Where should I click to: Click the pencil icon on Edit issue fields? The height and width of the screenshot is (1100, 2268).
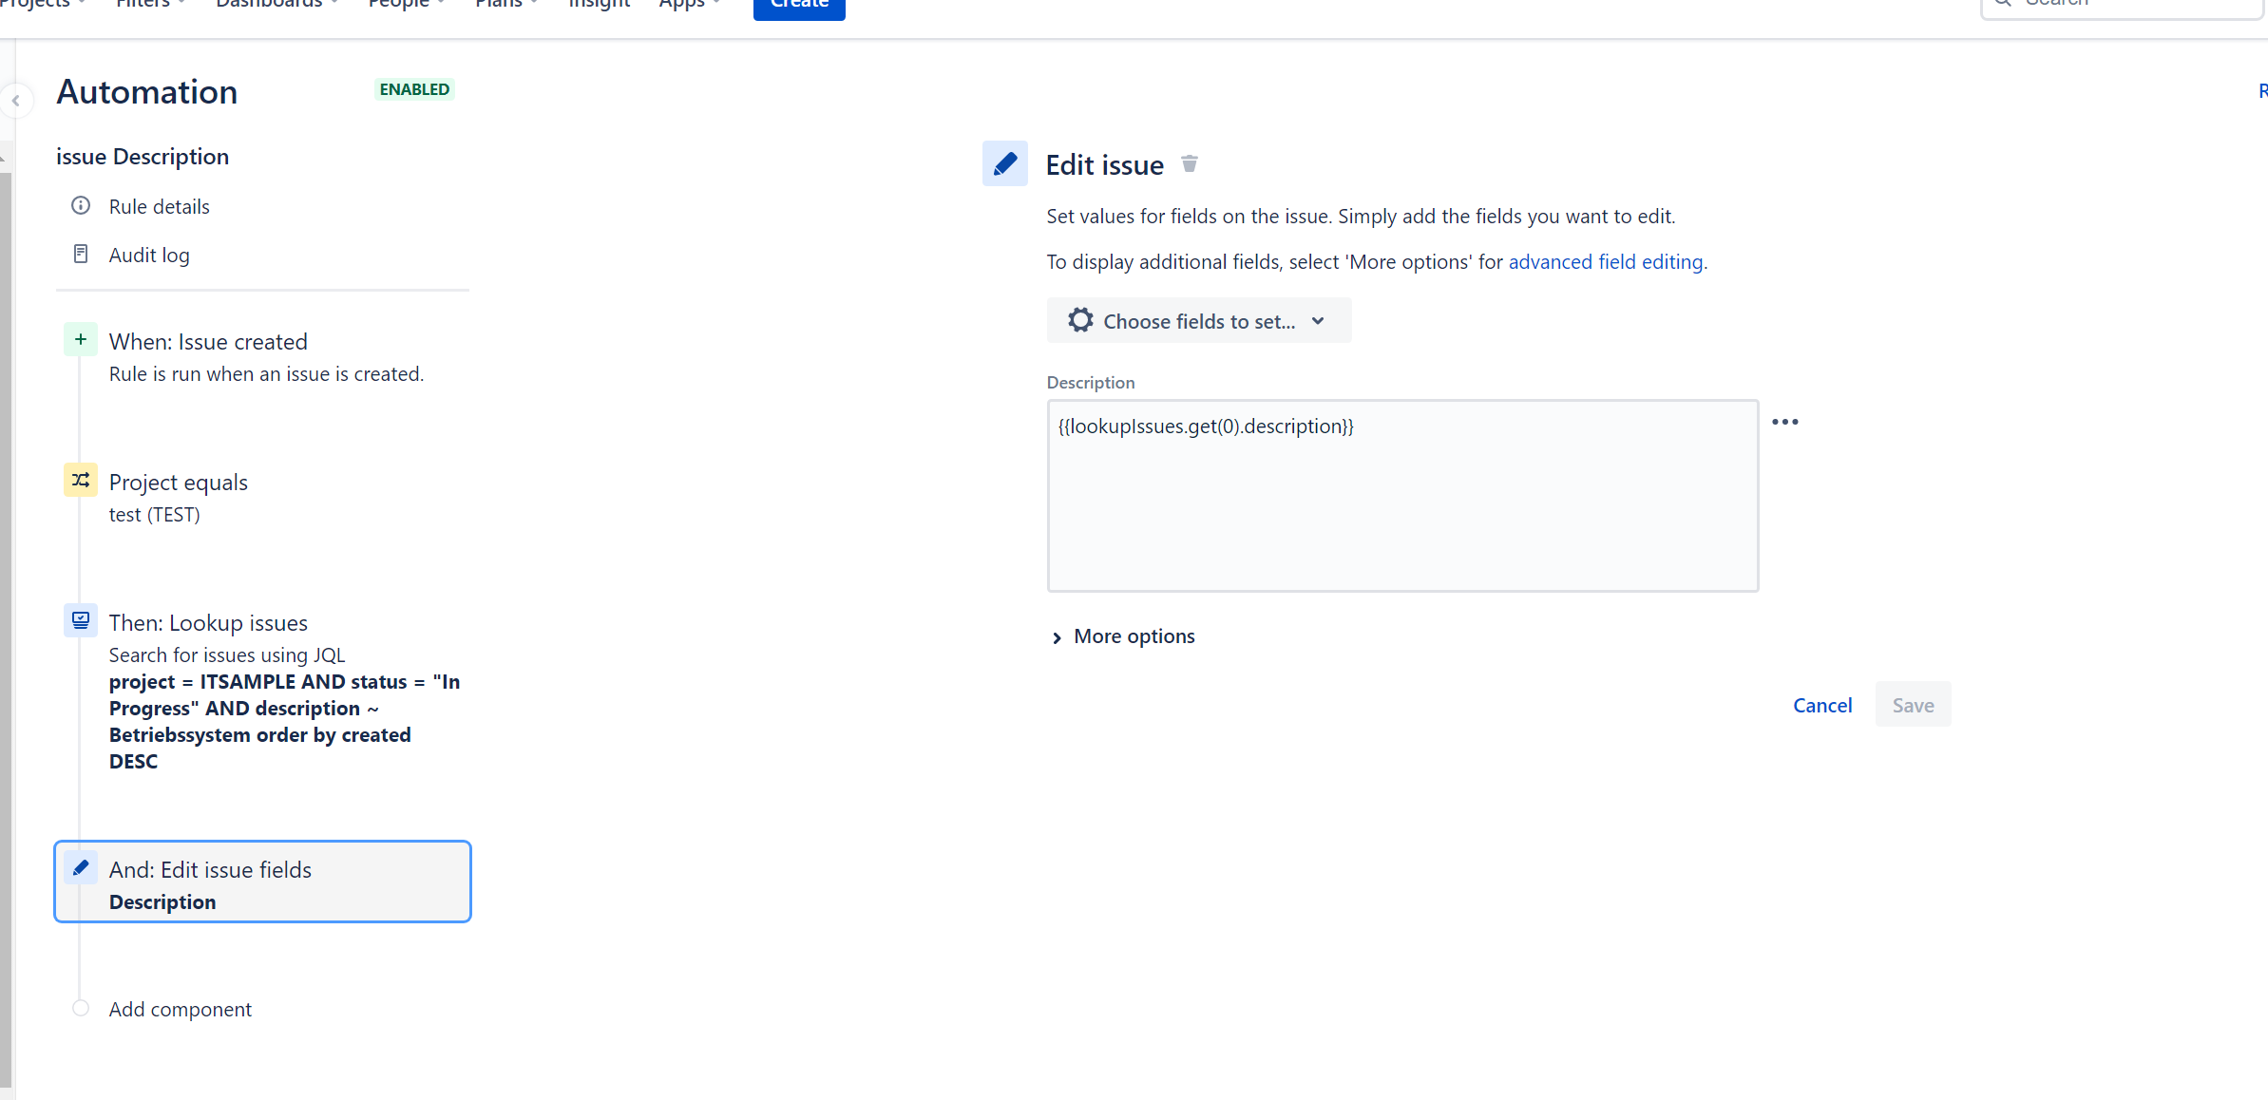point(82,866)
